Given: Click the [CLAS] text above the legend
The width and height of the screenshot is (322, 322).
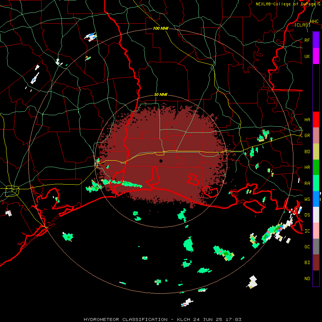Looking at the screenshot, I should [x=302, y=25].
